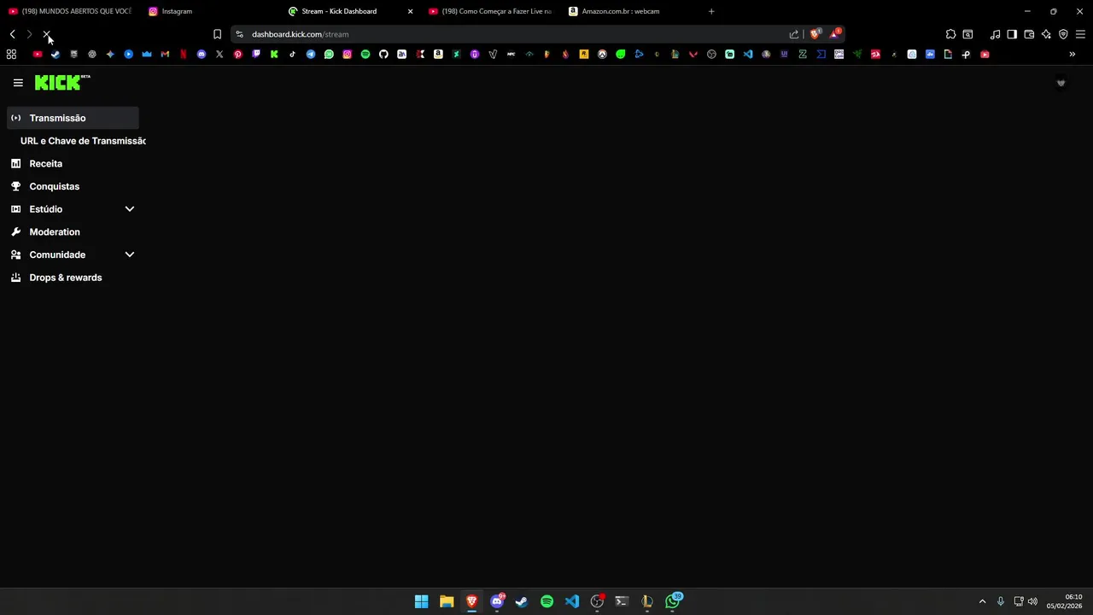Screen dimensions: 1093x615
Task: Go back to the previous page
Action: (13, 34)
